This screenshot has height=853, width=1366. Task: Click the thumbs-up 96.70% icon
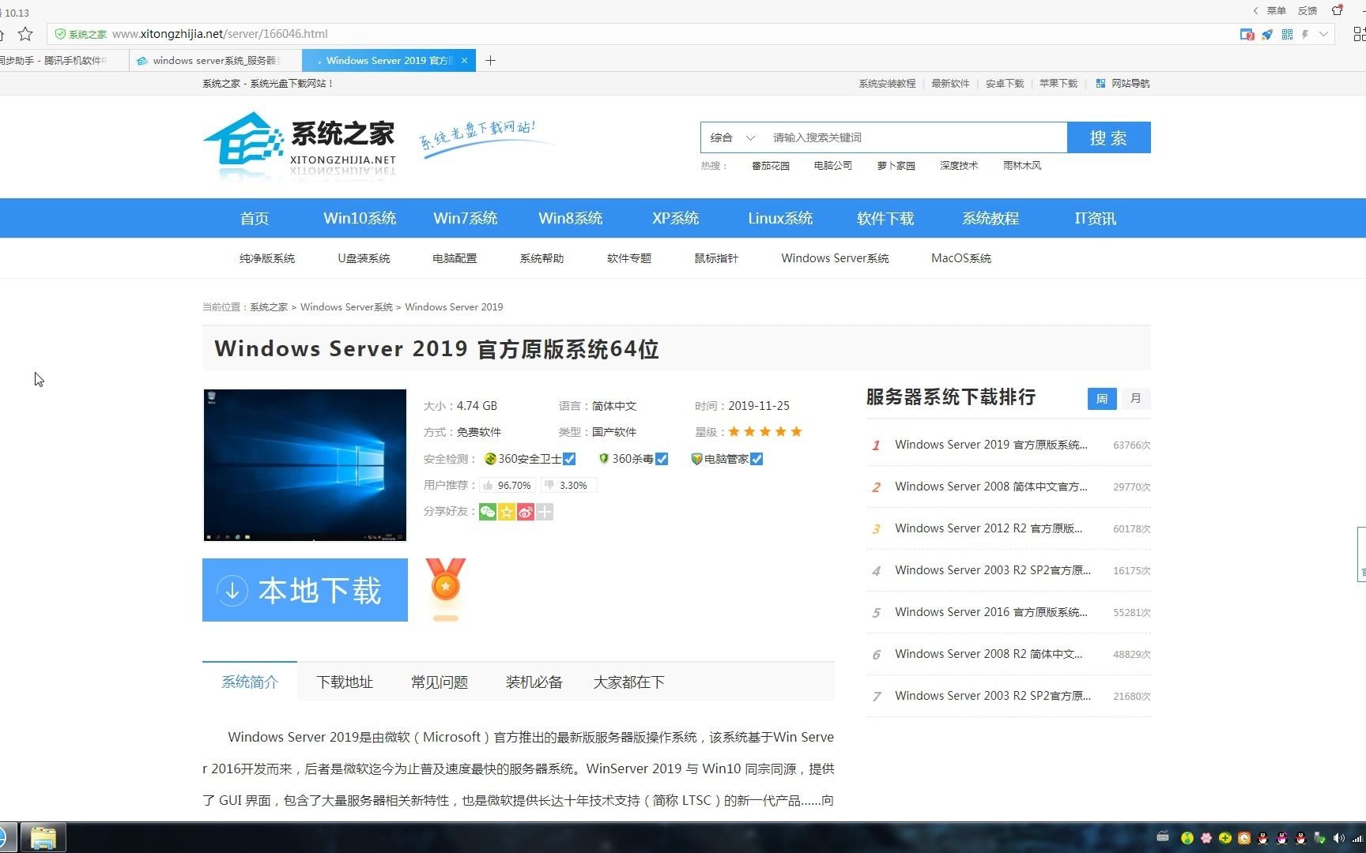489,485
